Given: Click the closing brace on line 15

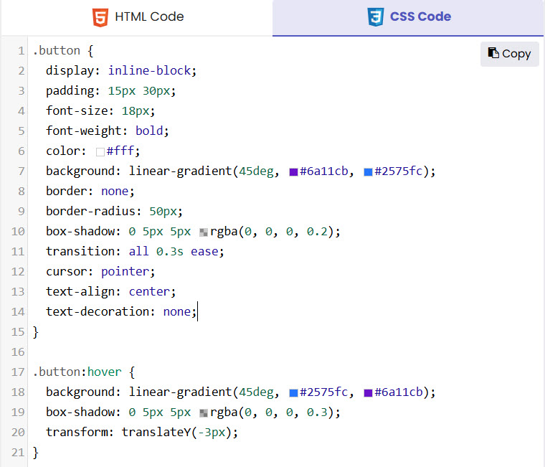Looking at the screenshot, I should click(35, 332).
